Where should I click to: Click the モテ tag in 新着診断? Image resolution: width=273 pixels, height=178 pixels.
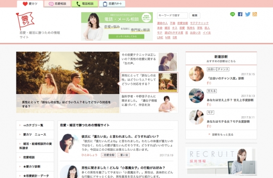pos(210,113)
